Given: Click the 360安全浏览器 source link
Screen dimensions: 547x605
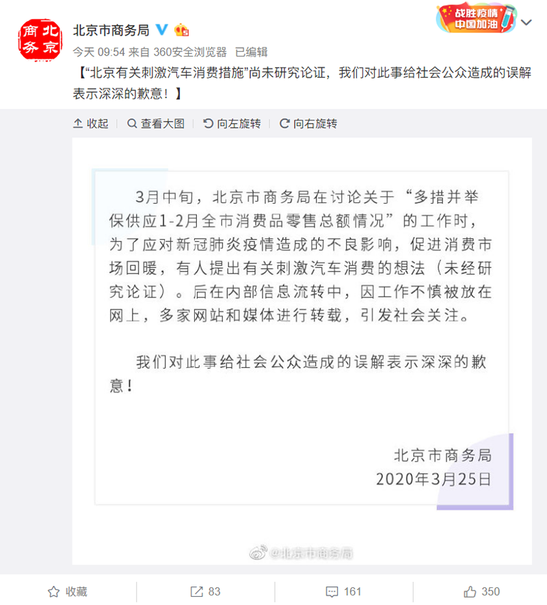Looking at the screenshot, I should [190, 52].
